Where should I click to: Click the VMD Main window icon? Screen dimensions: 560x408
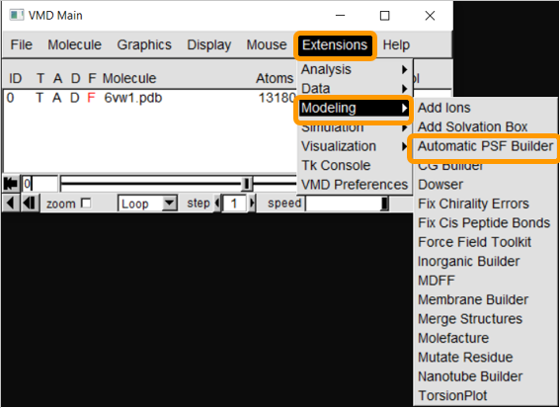pos(17,16)
